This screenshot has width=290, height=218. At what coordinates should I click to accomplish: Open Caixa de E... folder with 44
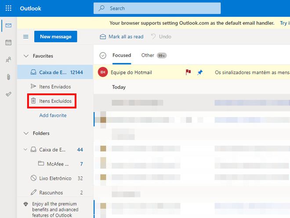point(55,149)
